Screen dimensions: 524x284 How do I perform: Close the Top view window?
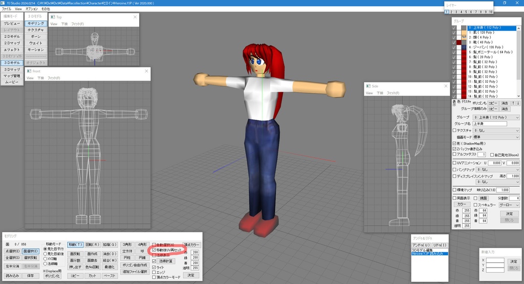point(135,17)
